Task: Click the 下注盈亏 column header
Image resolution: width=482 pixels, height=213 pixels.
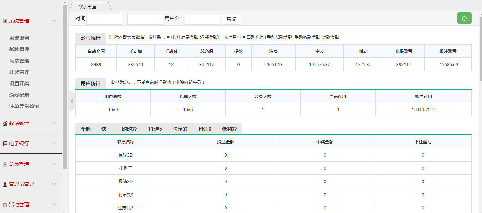Action: point(423,142)
